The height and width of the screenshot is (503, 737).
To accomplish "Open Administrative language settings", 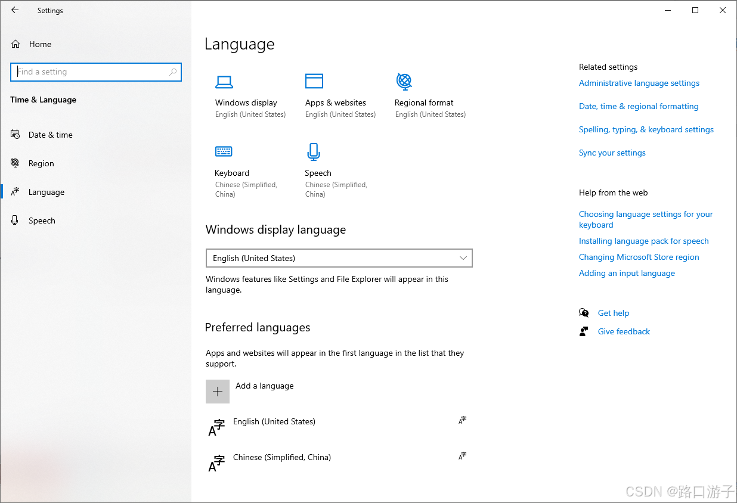I will point(639,83).
